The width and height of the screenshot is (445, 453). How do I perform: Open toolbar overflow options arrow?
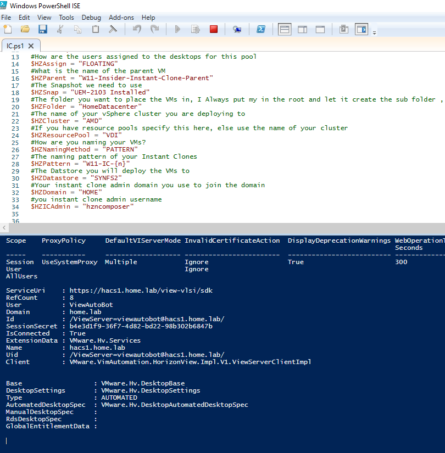point(375,32)
